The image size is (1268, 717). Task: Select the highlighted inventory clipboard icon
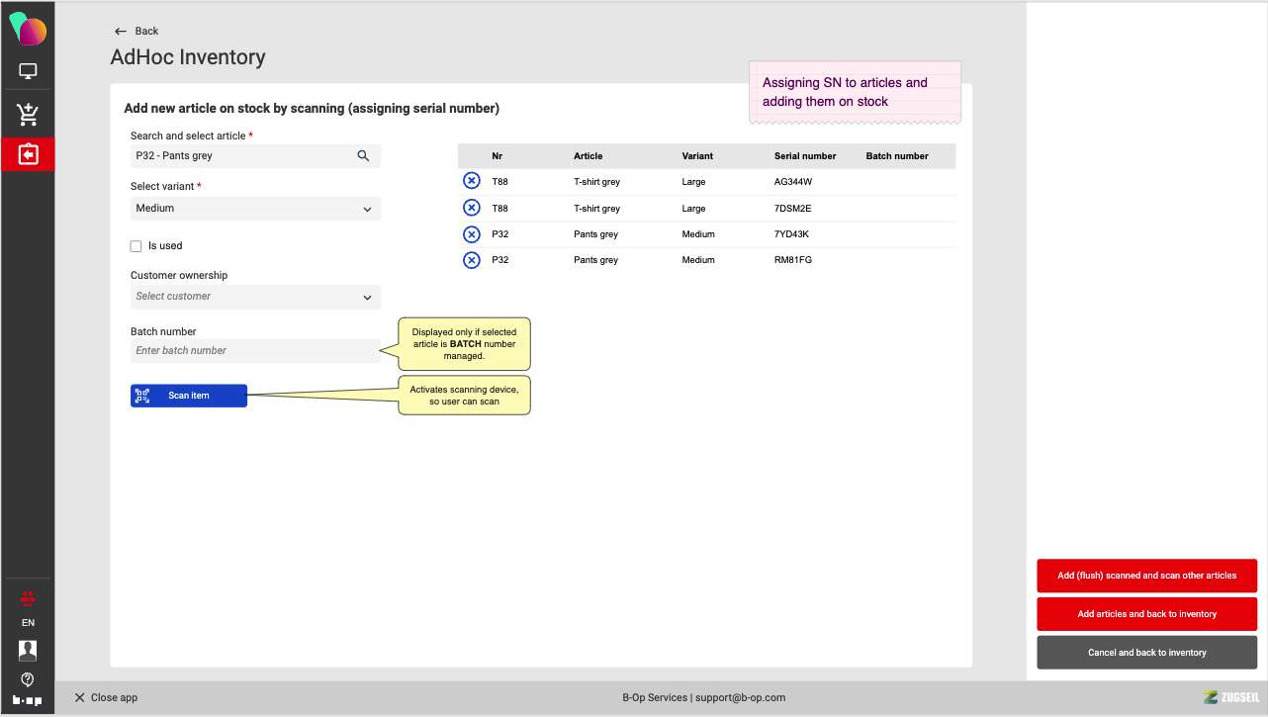pos(28,155)
